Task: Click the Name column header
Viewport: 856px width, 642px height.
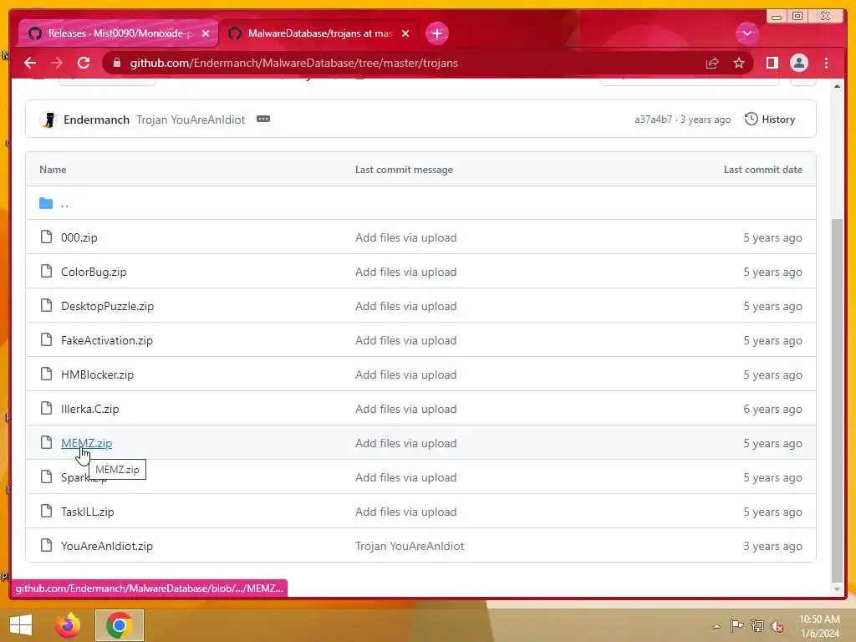Action: pyautogui.click(x=53, y=170)
